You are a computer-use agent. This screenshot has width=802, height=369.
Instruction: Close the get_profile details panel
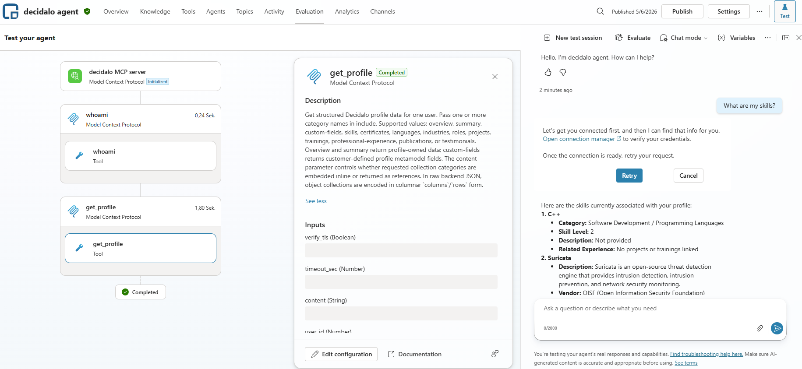[495, 77]
